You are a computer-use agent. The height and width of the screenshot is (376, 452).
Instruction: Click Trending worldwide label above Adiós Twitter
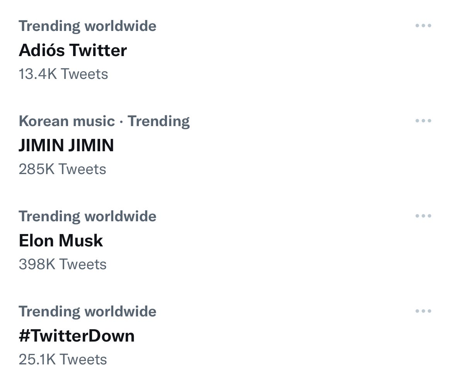point(88,26)
